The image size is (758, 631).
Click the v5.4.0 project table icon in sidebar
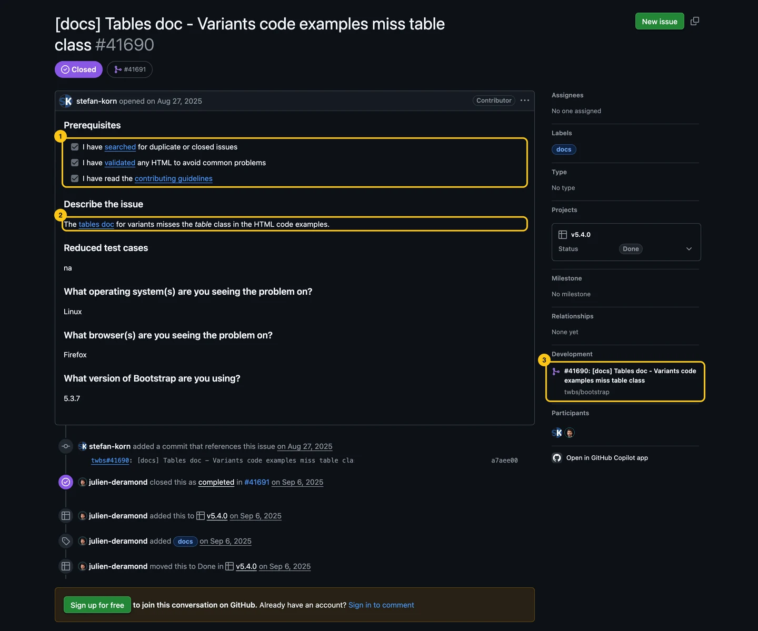(x=563, y=235)
